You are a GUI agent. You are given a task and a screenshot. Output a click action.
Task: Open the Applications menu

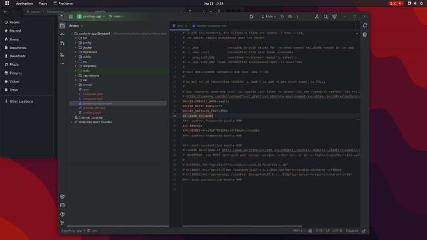click(25, 3)
